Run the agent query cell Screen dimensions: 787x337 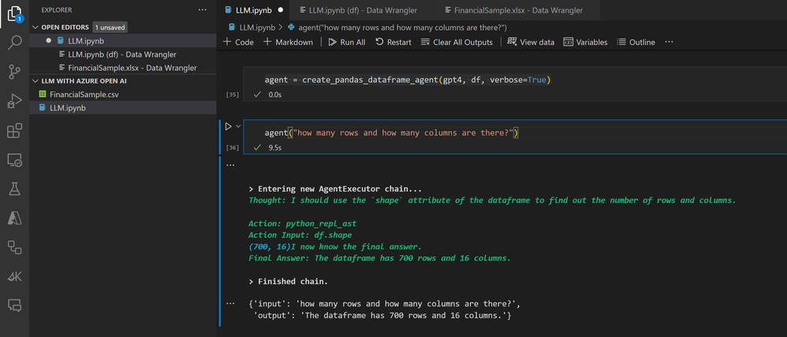click(x=229, y=126)
